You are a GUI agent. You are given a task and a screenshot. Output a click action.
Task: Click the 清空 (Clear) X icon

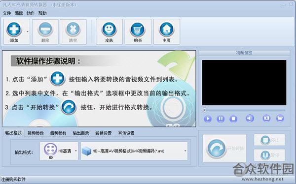73,29
